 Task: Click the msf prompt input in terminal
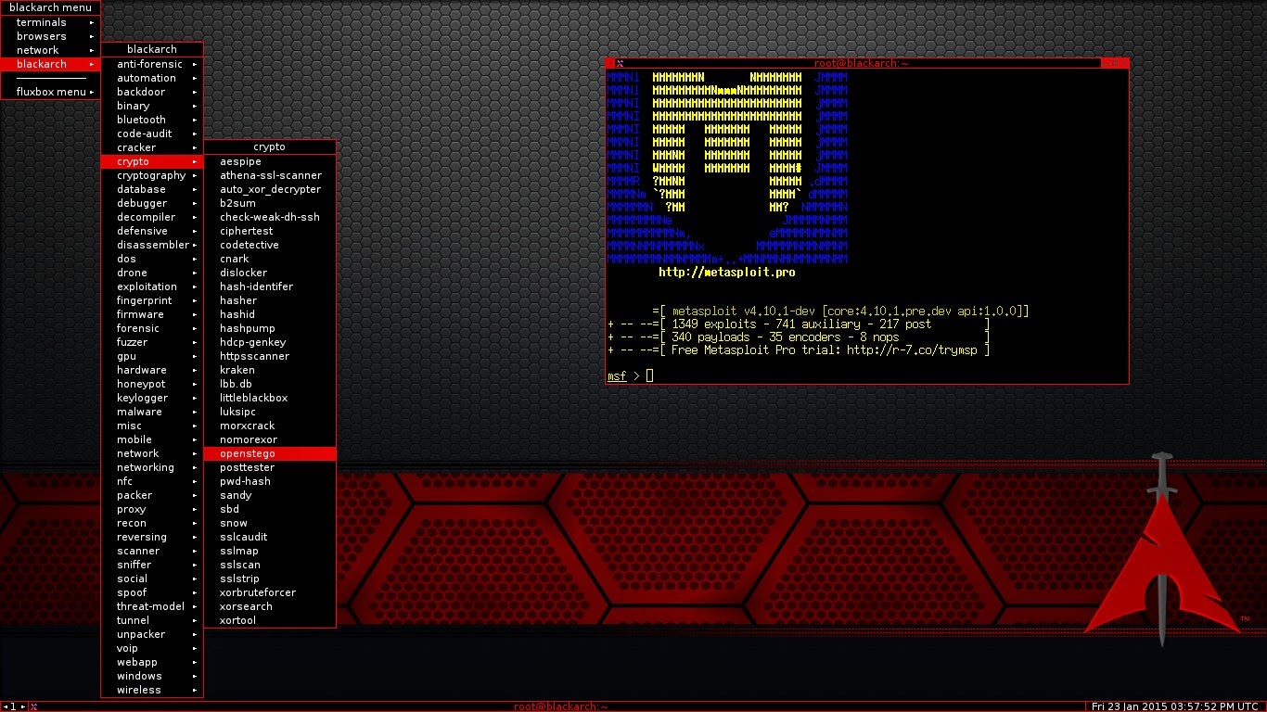tap(649, 375)
